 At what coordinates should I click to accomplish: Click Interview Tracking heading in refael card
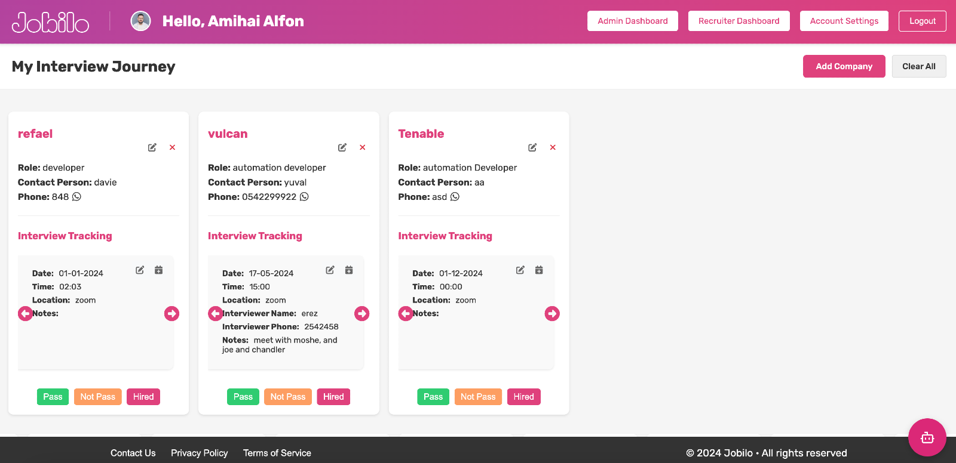(65, 236)
